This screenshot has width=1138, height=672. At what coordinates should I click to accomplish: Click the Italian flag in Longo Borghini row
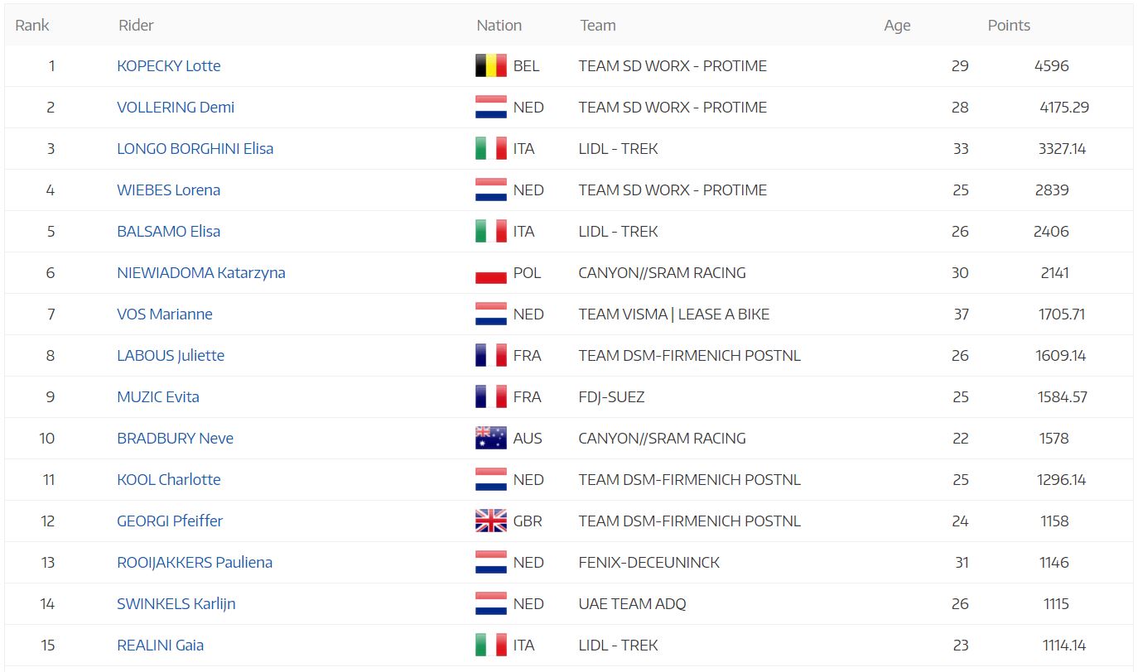coord(490,148)
